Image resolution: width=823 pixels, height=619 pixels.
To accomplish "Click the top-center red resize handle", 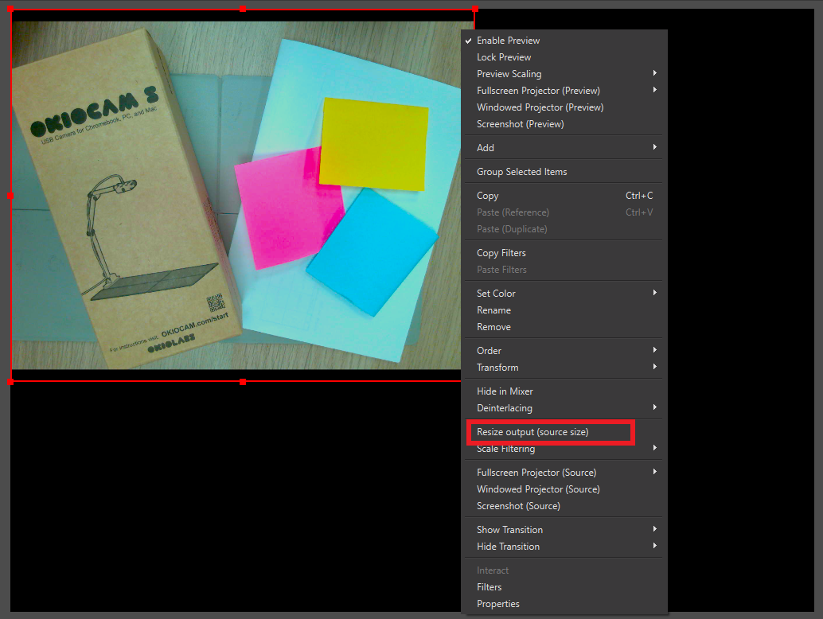I will [243, 10].
